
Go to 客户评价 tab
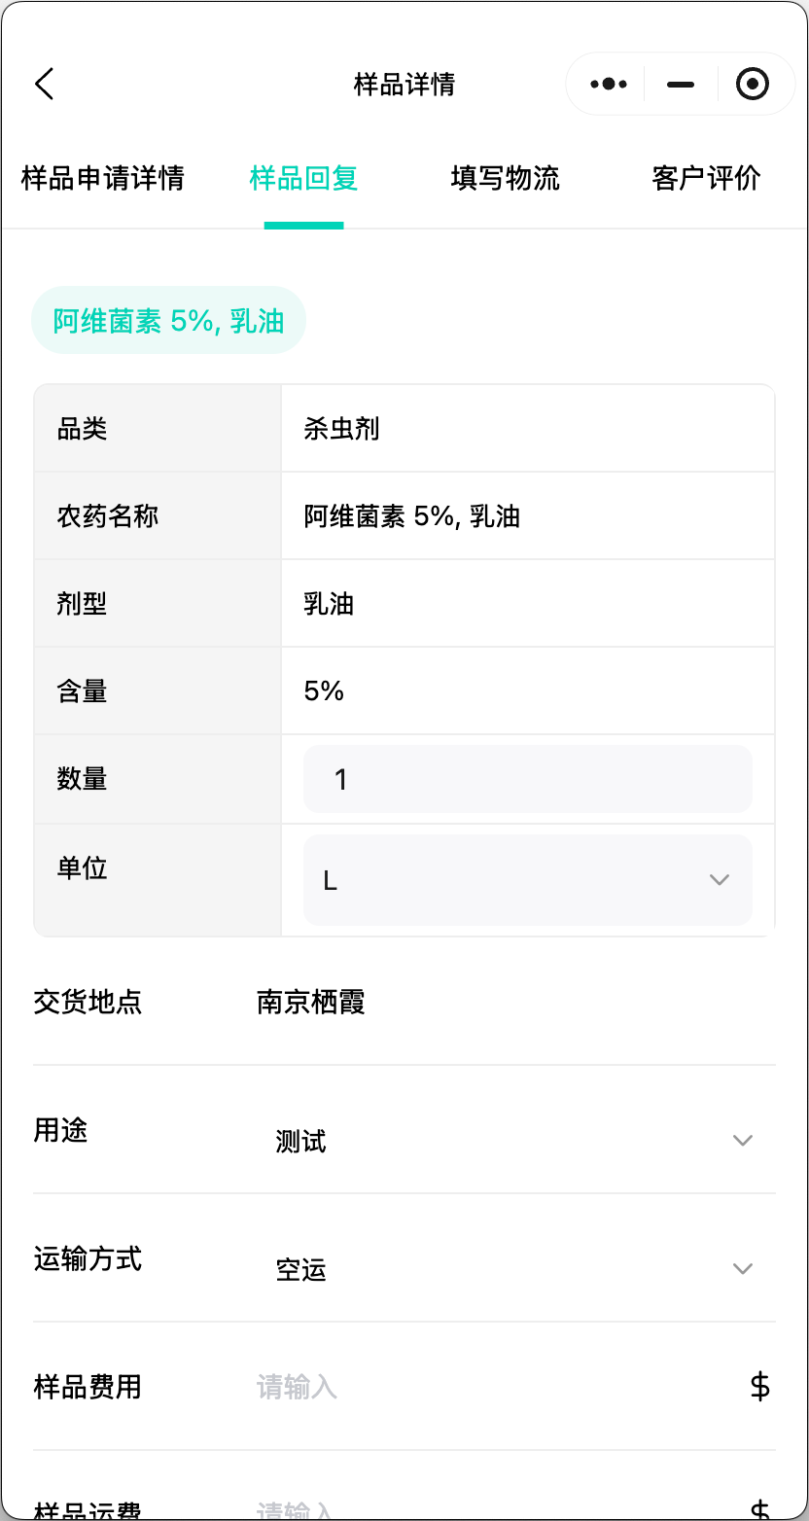tap(706, 179)
